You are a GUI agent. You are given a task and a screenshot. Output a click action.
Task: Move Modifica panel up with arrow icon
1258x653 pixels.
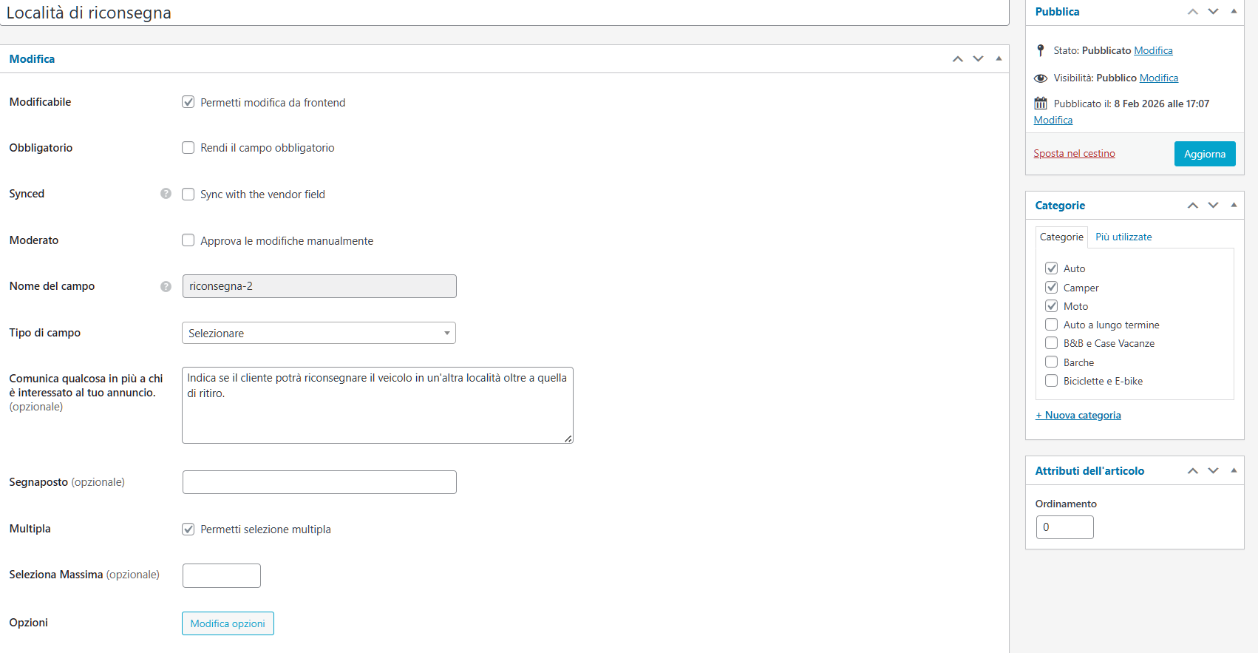958,59
